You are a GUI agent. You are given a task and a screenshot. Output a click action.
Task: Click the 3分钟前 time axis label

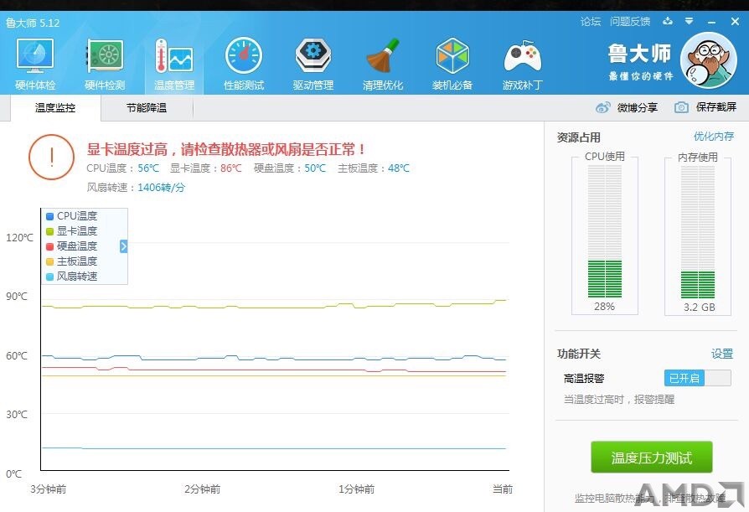pyautogui.click(x=49, y=489)
